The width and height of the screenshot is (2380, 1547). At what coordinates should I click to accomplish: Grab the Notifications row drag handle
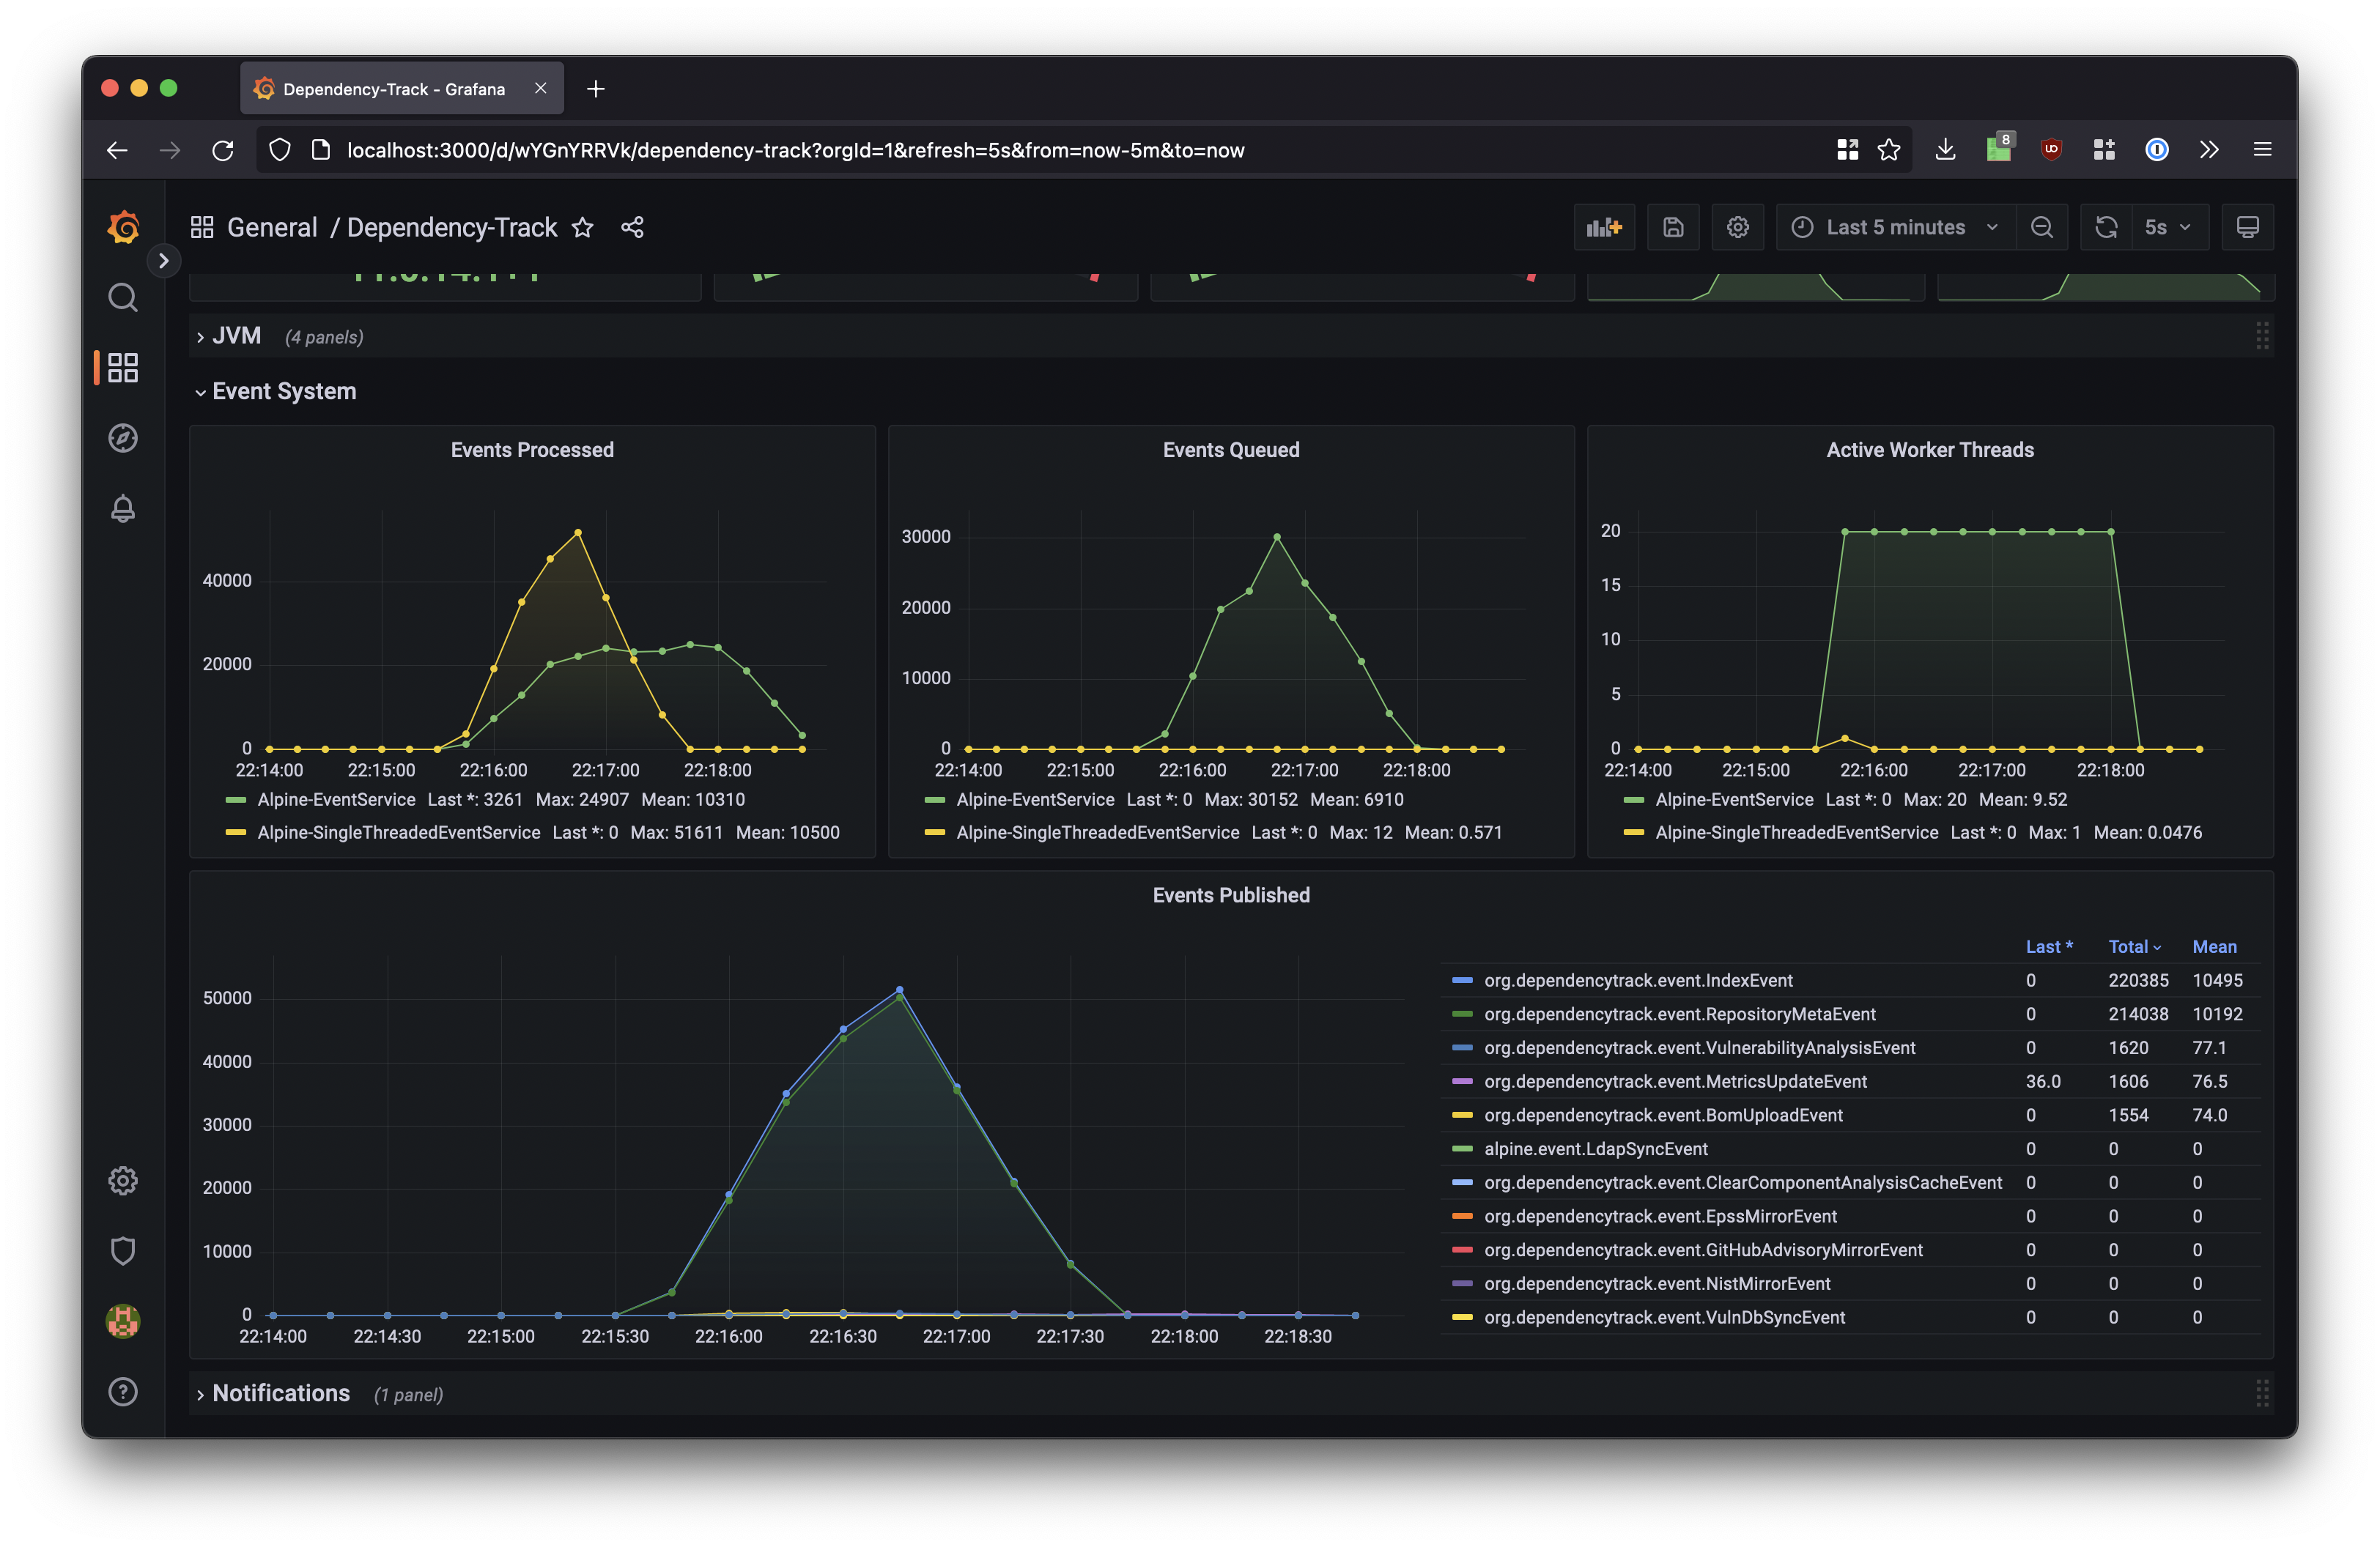pos(2262,1394)
